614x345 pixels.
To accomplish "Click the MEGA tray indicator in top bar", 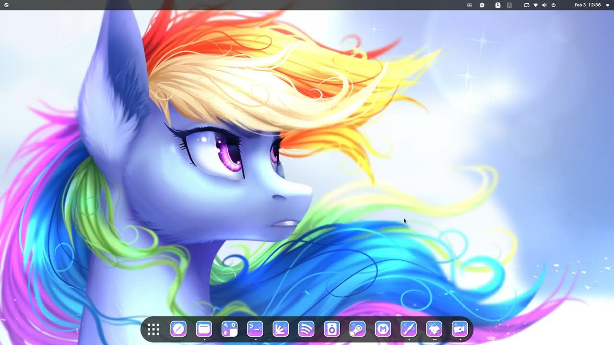I will pyautogui.click(x=482, y=5).
